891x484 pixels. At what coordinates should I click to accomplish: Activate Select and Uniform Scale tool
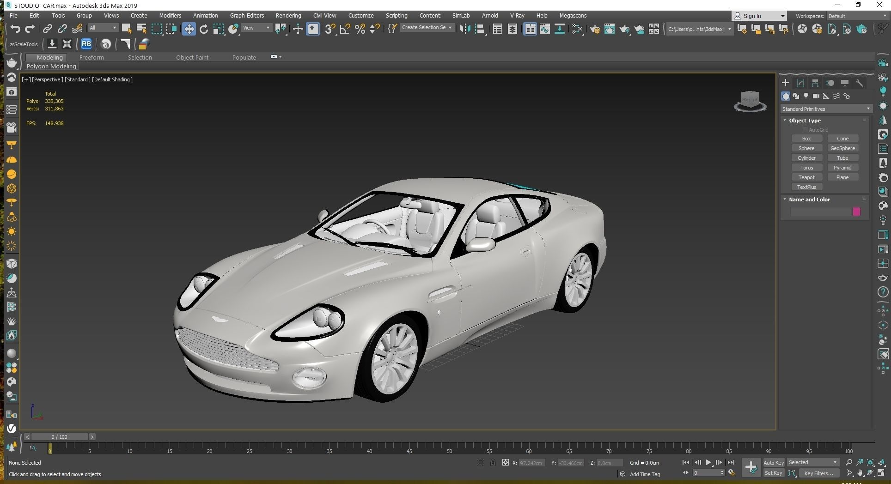click(x=218, y=29)
